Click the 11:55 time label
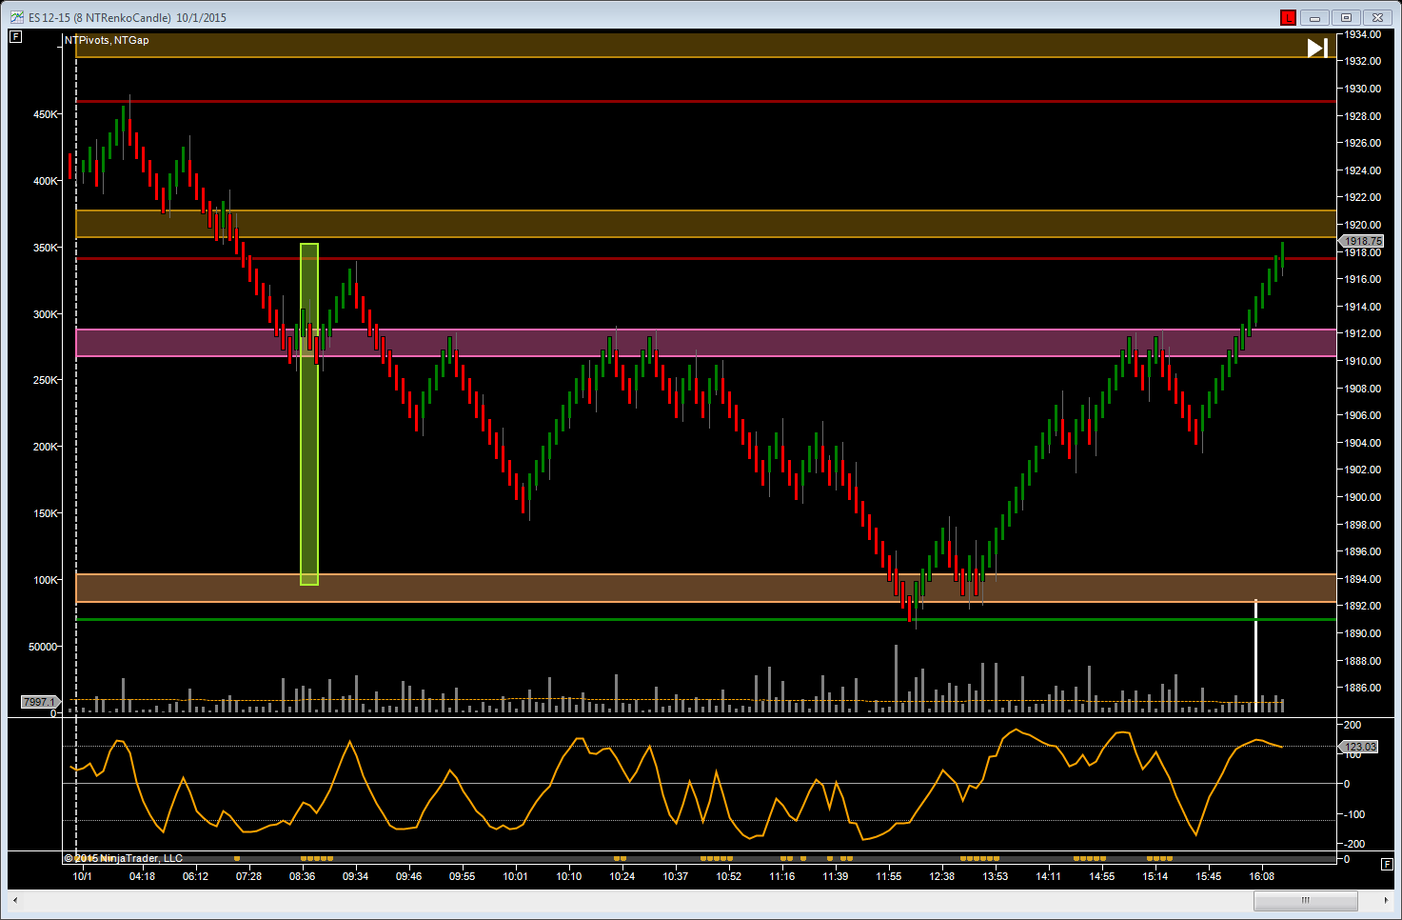This screenshot has height=920, width=1402. pyautogui.click(x=888, y=876)
